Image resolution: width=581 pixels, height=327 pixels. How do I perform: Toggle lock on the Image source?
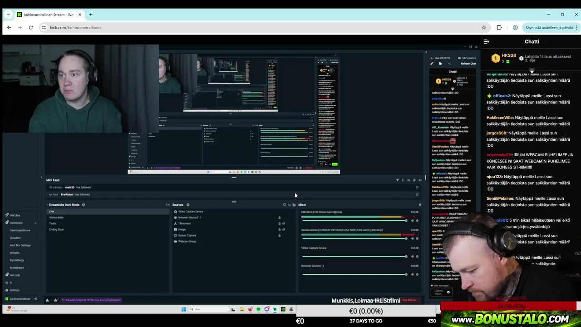(x=280, y=229)
